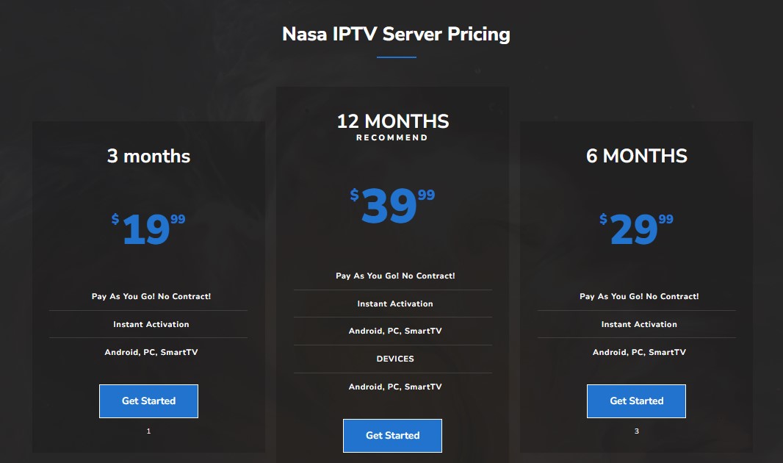Image resolution: width=783 pixels, height=463 pixels.
Task: Click Get Started under 3 months plan
Action: coord(148,401)
